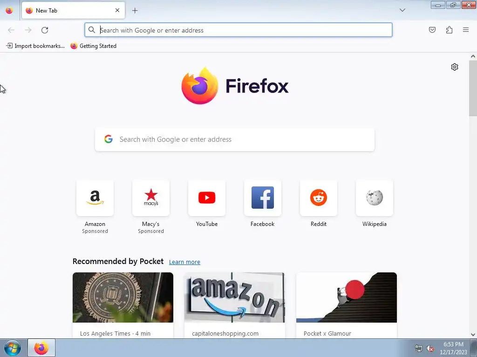Open the Firefox View pinned icon
The image size is (477, 357).
click(x=9, y=10)
